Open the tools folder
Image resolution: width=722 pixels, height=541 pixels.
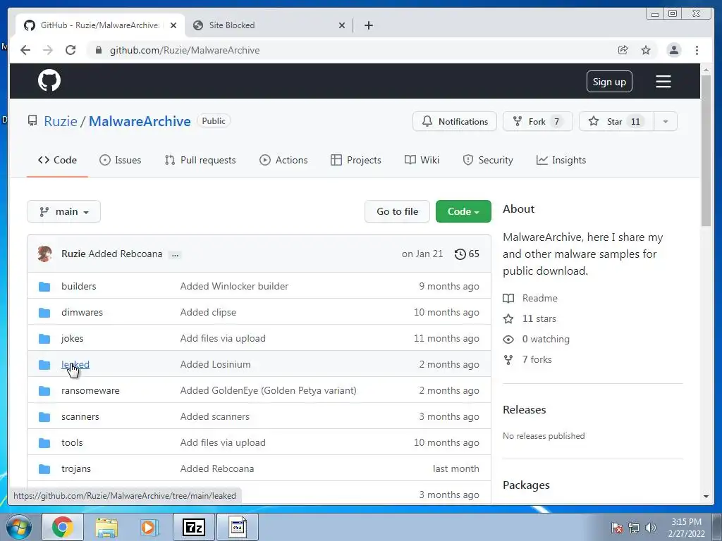pyautogui.click(x=72, y=443)
